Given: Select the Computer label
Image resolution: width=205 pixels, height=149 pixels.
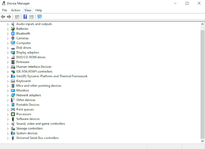Looking at the screenshot, I should [x=23, y=43].
